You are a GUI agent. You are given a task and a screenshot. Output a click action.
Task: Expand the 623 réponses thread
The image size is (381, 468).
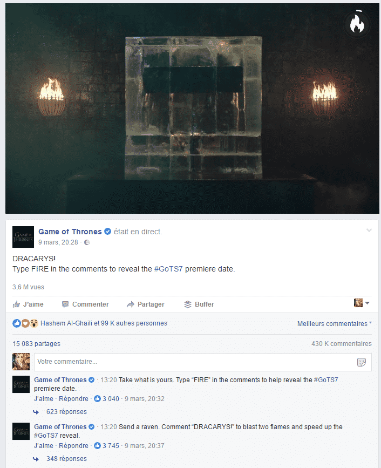coord(66,412)
